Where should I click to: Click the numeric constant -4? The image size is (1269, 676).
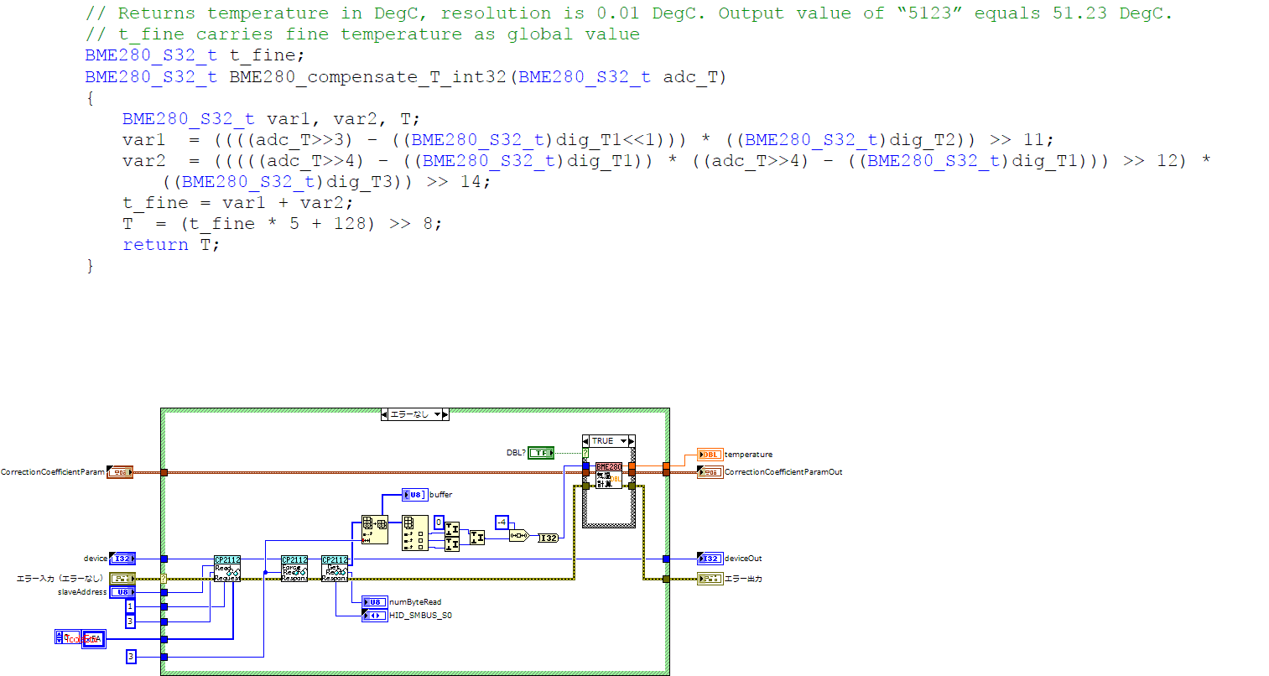tap(502, 523)
